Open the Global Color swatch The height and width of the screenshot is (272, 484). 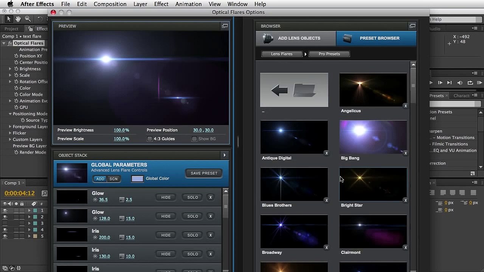point(137,179)
